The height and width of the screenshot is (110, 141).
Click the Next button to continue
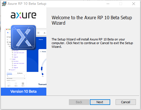[100, 102]
